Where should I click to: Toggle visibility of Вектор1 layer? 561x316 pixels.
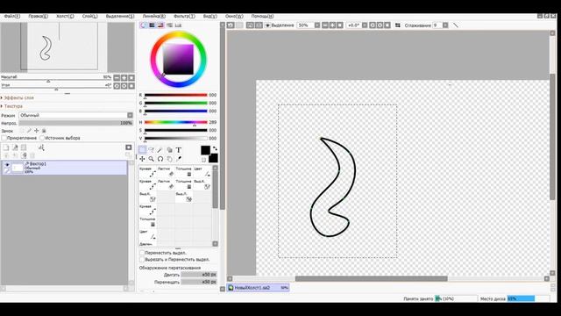pyautogui.click(x=7, y=164)
